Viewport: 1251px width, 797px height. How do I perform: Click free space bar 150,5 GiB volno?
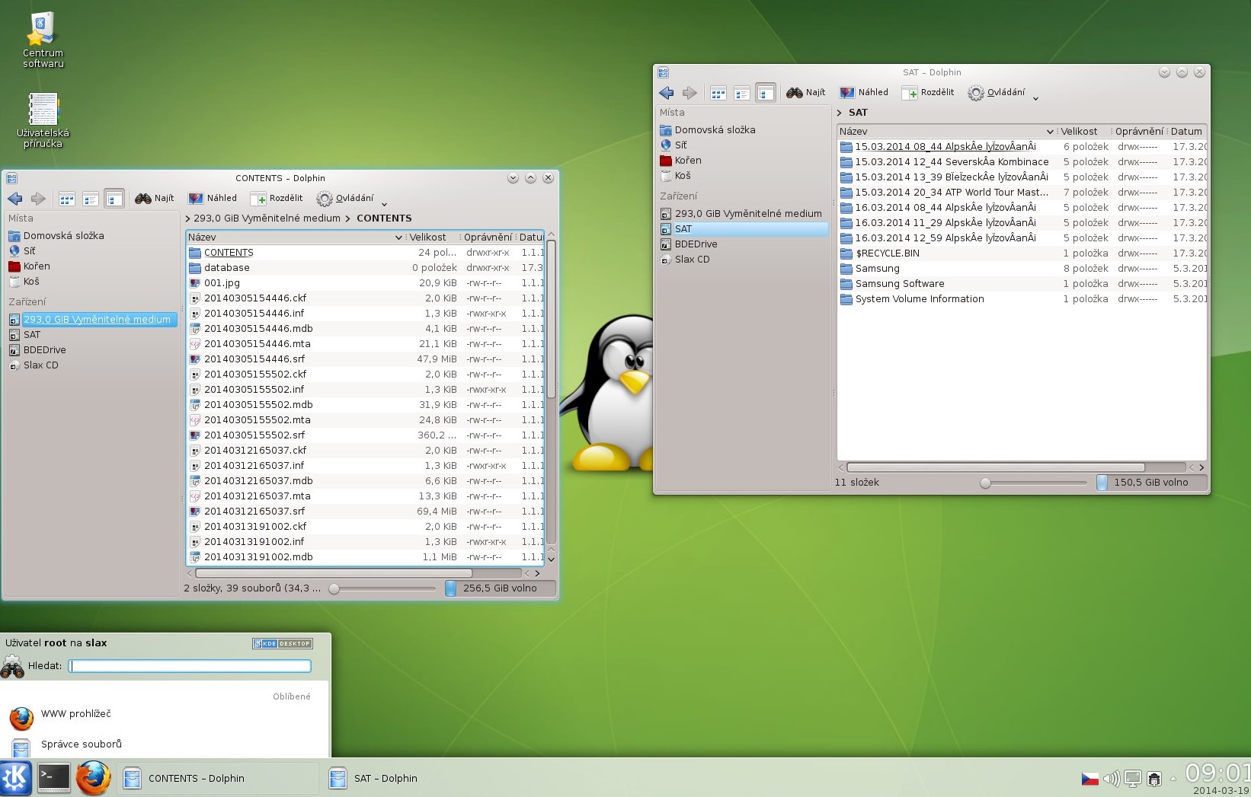pyautogui.click(x=1151, y=483)
